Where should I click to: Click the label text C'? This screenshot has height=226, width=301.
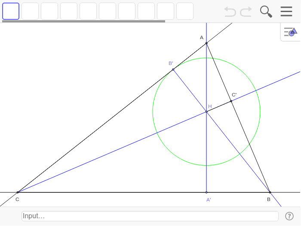[x=234, y=95]
